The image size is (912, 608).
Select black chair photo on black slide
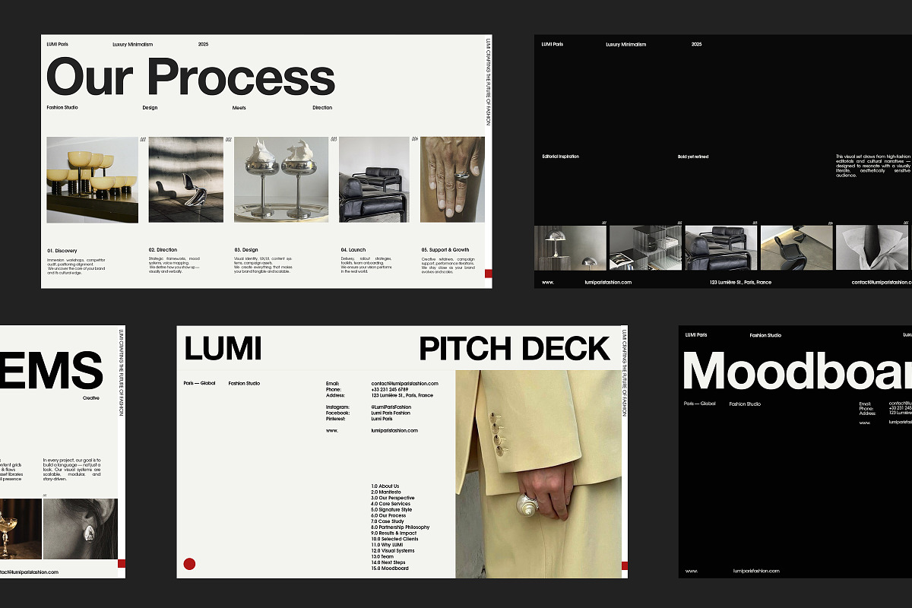796,248
